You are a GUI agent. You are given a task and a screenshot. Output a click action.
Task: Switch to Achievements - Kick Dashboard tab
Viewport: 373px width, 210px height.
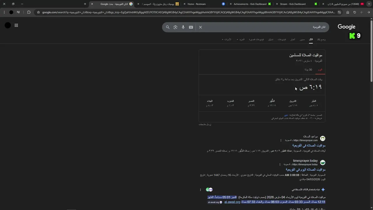coord(251,4)
